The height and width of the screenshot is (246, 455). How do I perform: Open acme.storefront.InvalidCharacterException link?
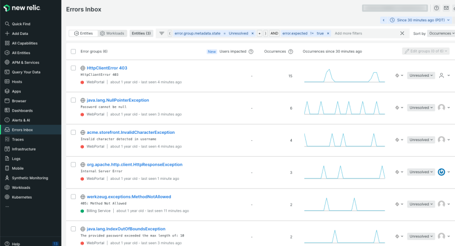coord(130,132)
